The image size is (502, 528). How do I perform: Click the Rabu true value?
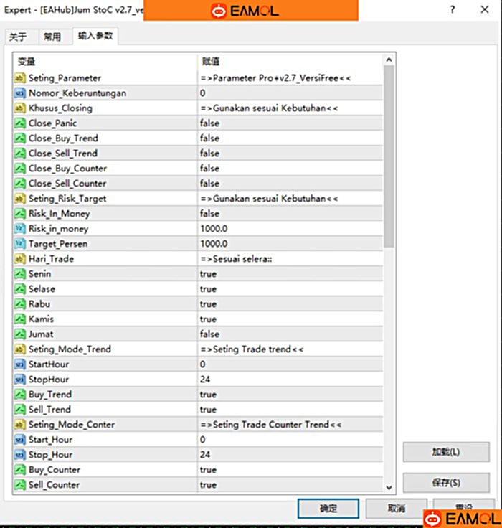tap(209, 304)
